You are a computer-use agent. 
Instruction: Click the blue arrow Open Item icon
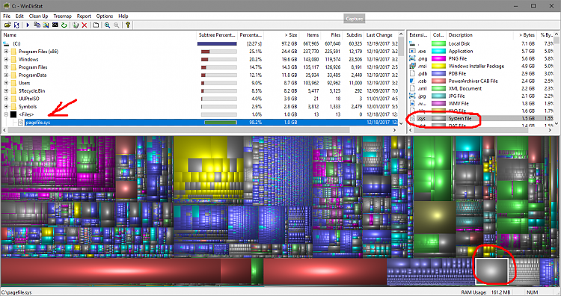click(x=28, y=25)
